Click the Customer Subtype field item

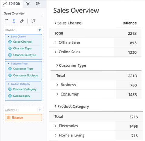23,75
